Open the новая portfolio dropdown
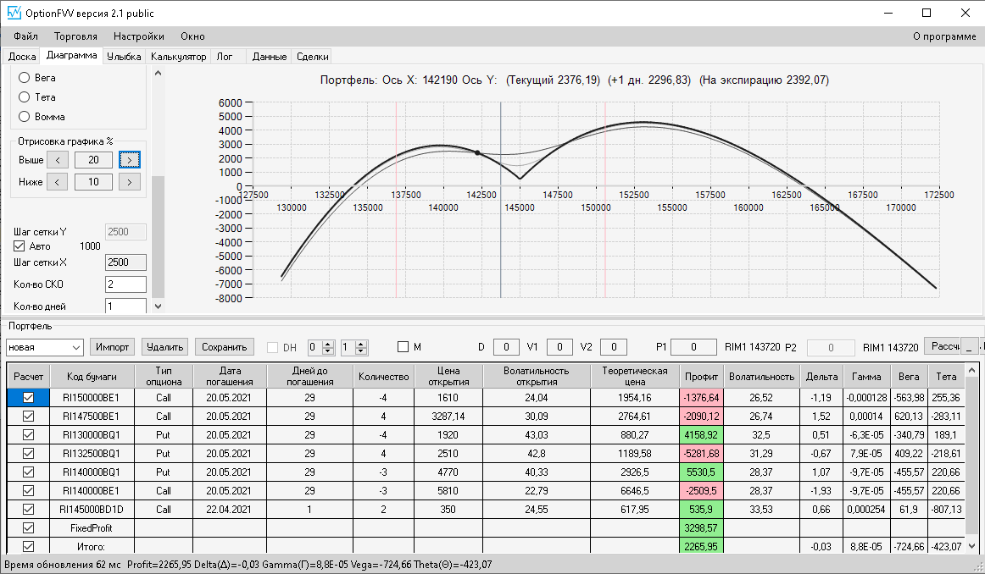This screenshot has height=574, width=985. 45,347
